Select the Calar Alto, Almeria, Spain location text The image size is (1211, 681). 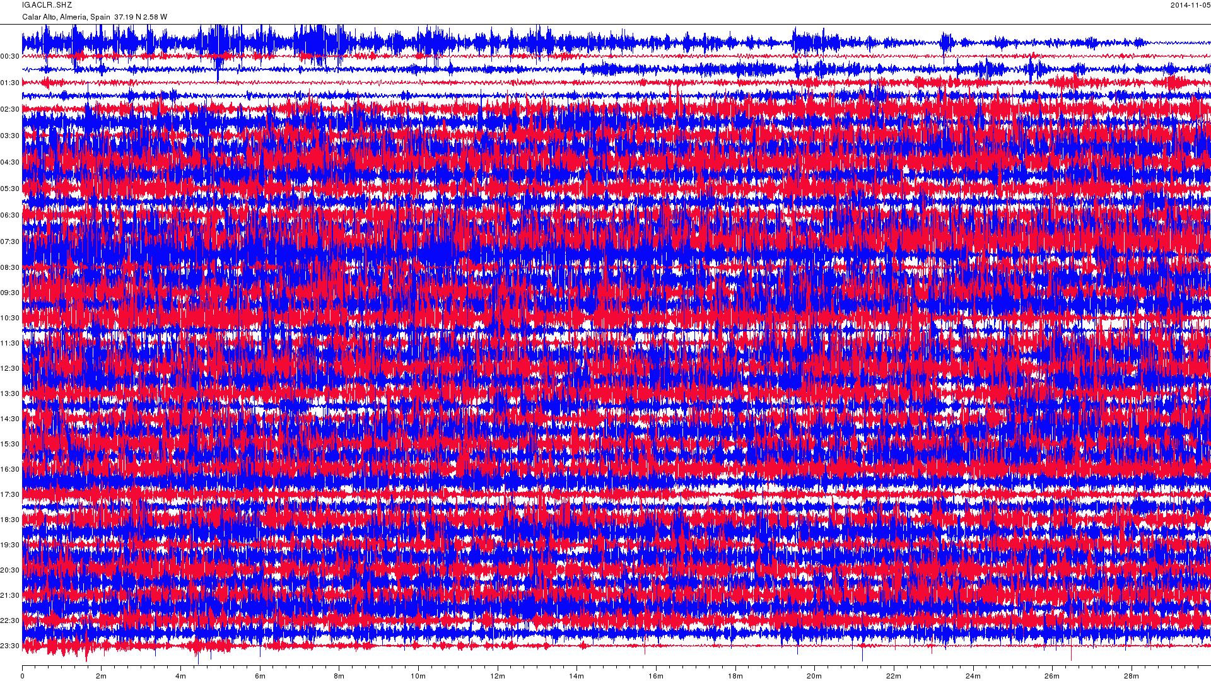[66, 17]
